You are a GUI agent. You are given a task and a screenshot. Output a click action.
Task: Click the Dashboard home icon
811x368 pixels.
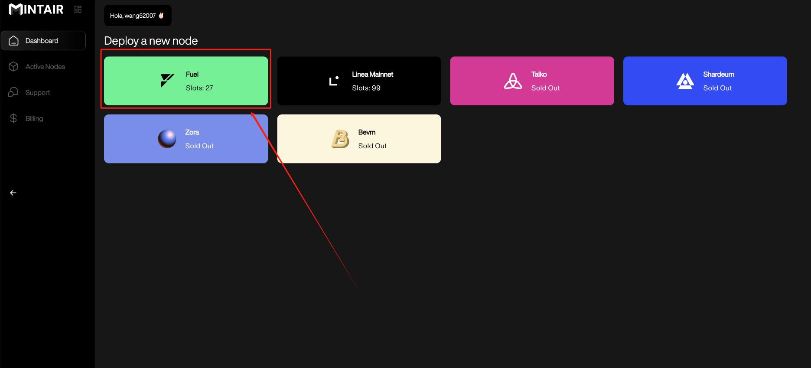14,41
